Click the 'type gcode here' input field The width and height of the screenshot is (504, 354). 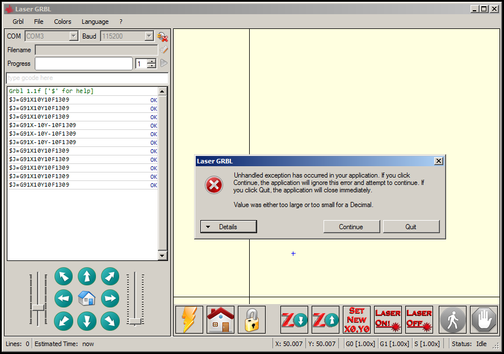pyautogui.click(x=87, y=78)
